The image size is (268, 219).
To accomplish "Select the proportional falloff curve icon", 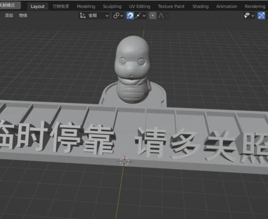I will [x=161, y=16].
